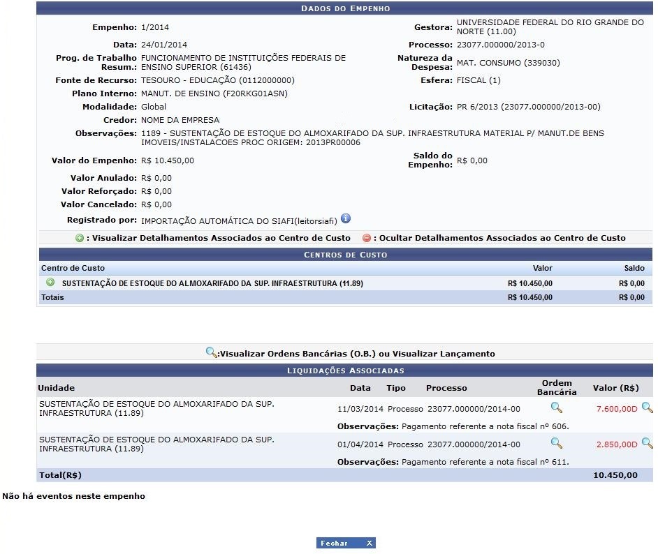Click the Tipo column header
This screenshot has width=658, height=554.
pyautogui.click(x=396, y=388)
